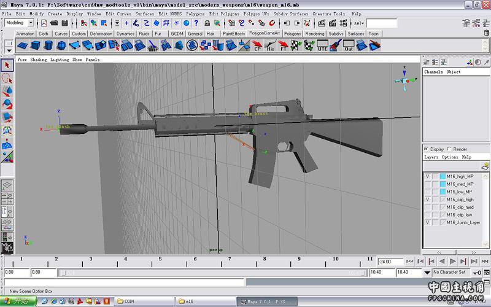
Task: Create a new layer with the layer icon
Action: (485, 166)
